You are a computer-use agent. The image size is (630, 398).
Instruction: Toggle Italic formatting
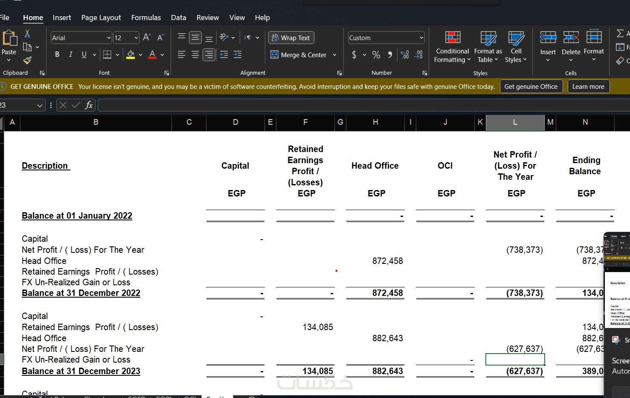click(71, 55)
